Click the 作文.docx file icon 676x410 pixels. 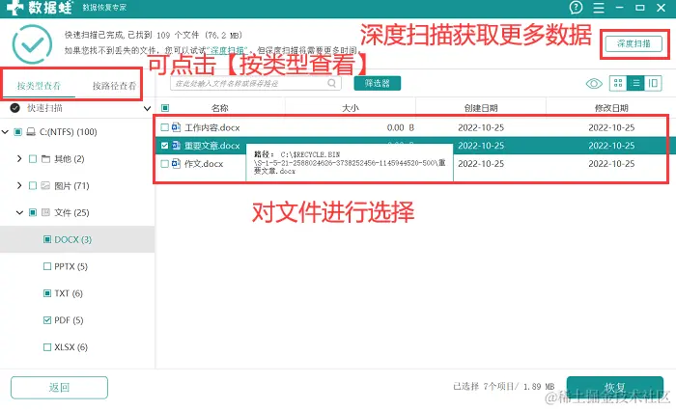(176, 164)
